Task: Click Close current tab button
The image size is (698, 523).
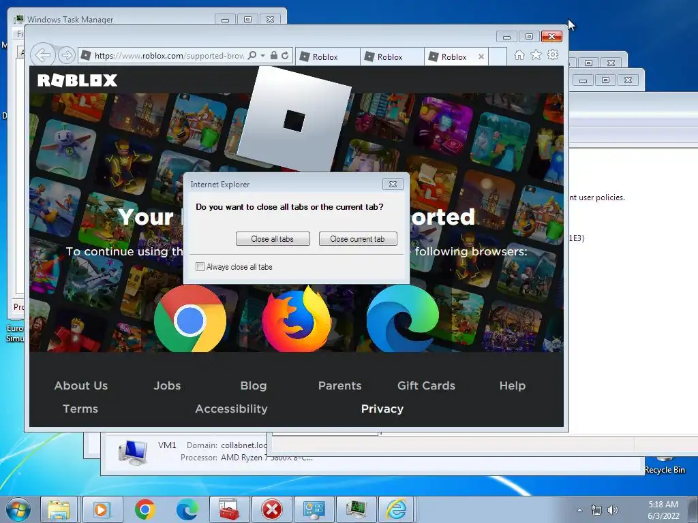Action: [357, 239]
